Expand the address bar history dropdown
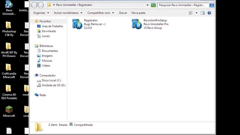 point(147,5)
